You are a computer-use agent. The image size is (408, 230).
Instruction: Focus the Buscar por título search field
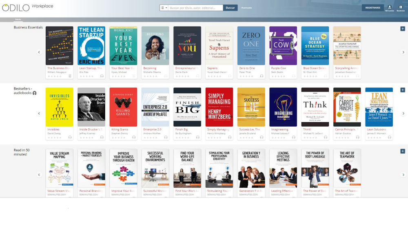[195, 8]
